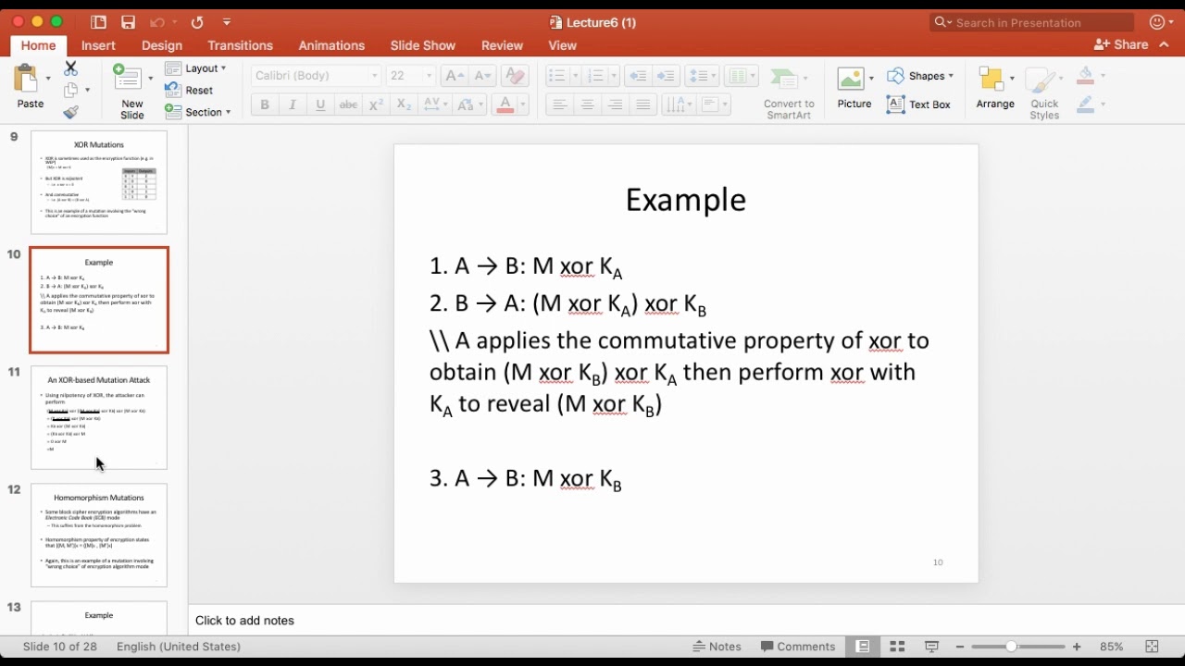Insert a Picture
The image size is (1185, 666).
click(854, 89)
